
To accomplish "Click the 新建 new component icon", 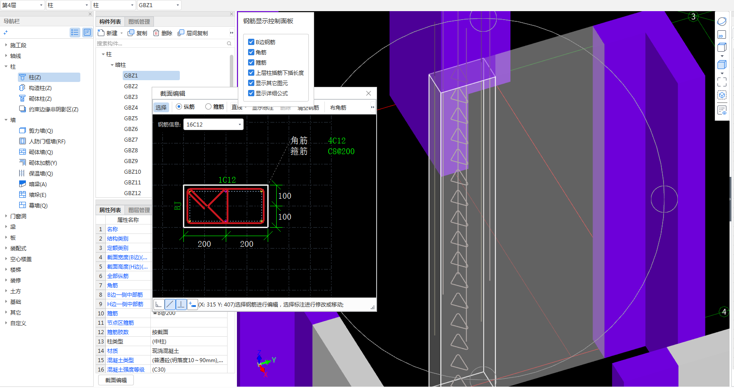I will point(101,33).
